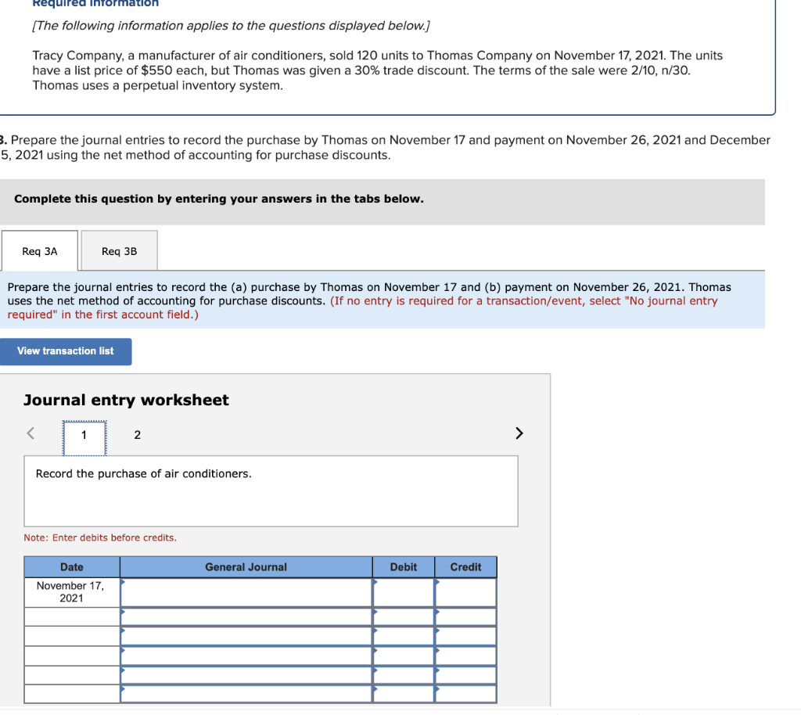The height and width of the screenshot is (715, 801).
Task: Select journal entry worksheet page 2
Action: (x=137, y=435)
